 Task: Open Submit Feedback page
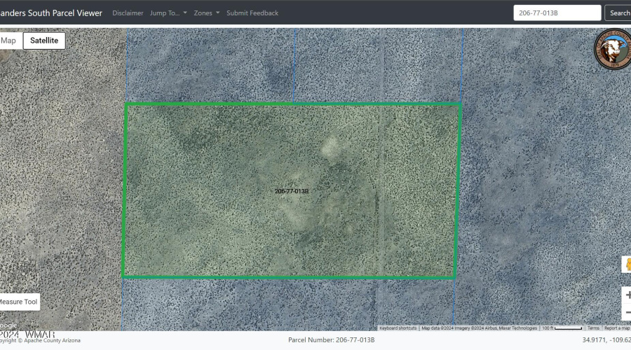252,13
